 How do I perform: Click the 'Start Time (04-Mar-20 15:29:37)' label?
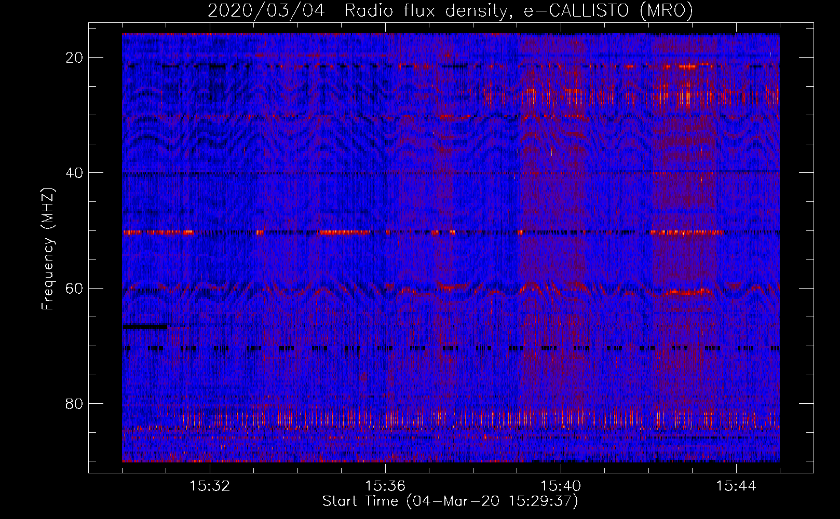(x=450, y=501)
